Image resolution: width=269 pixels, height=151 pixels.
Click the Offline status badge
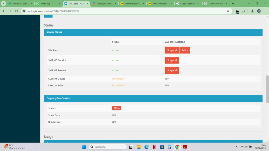click(x=117, y=108)
